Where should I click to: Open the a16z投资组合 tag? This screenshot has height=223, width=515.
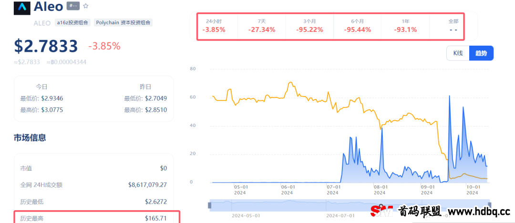72,23
